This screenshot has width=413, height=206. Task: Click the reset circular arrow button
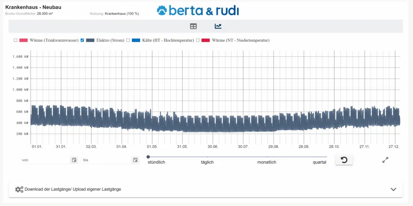tap(344, 160)
